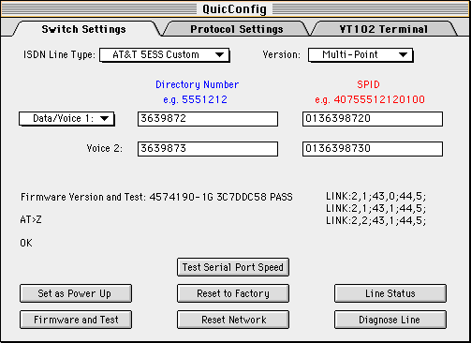
Task: Click Directory Number field containing 3639873
Action: pos(208,149)
